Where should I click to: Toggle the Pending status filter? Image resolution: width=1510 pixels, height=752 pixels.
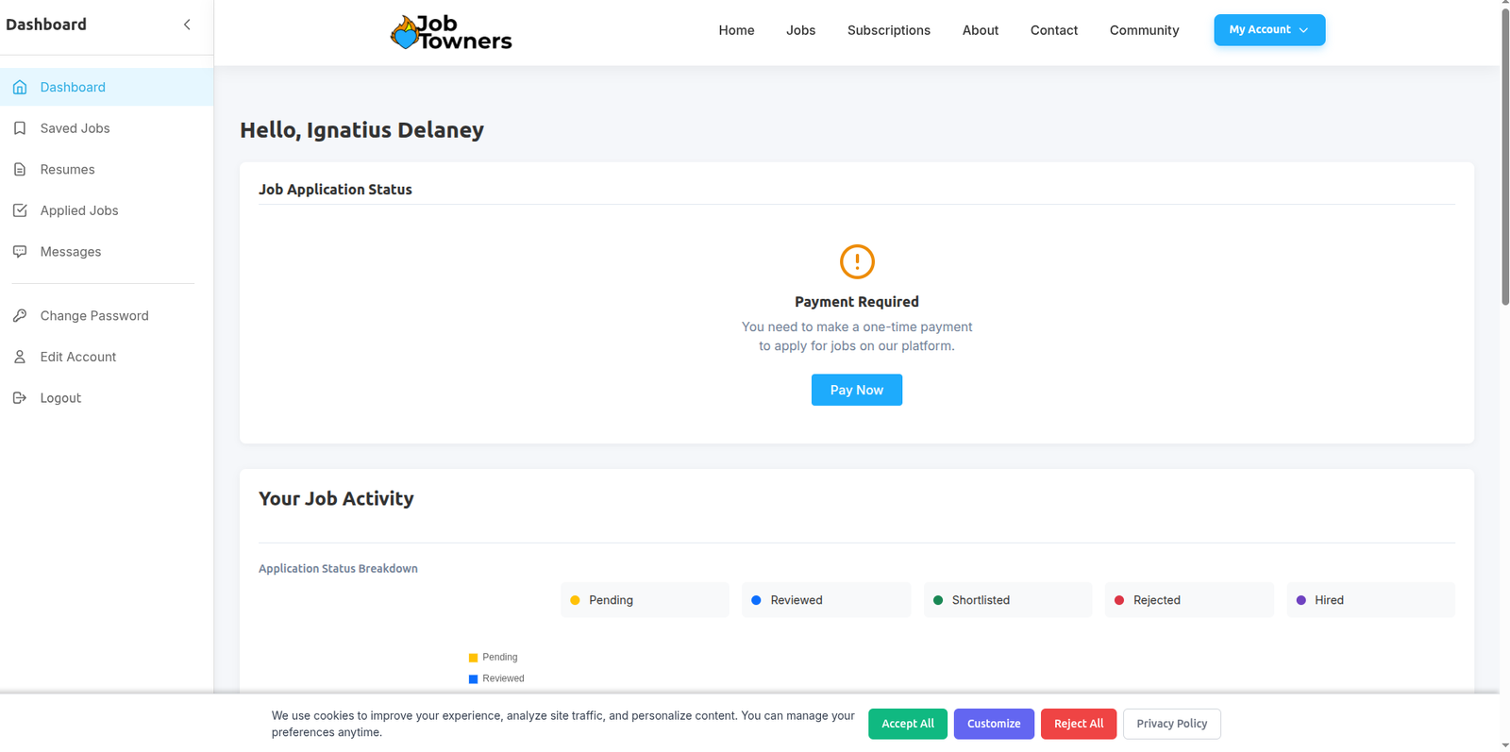click(x=645, y=600)
